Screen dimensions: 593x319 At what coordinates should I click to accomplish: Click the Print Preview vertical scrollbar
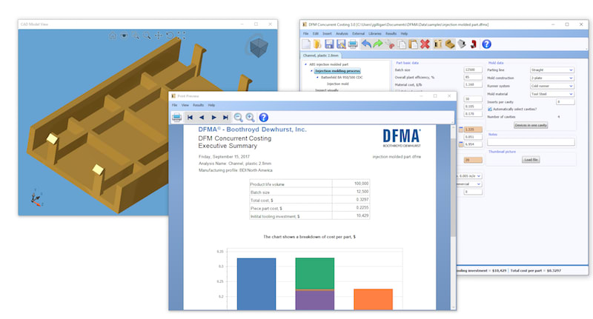click(453, 217)
